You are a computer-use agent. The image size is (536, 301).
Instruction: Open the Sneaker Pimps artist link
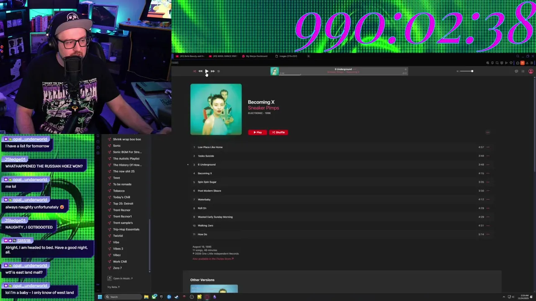pos(263,108)
